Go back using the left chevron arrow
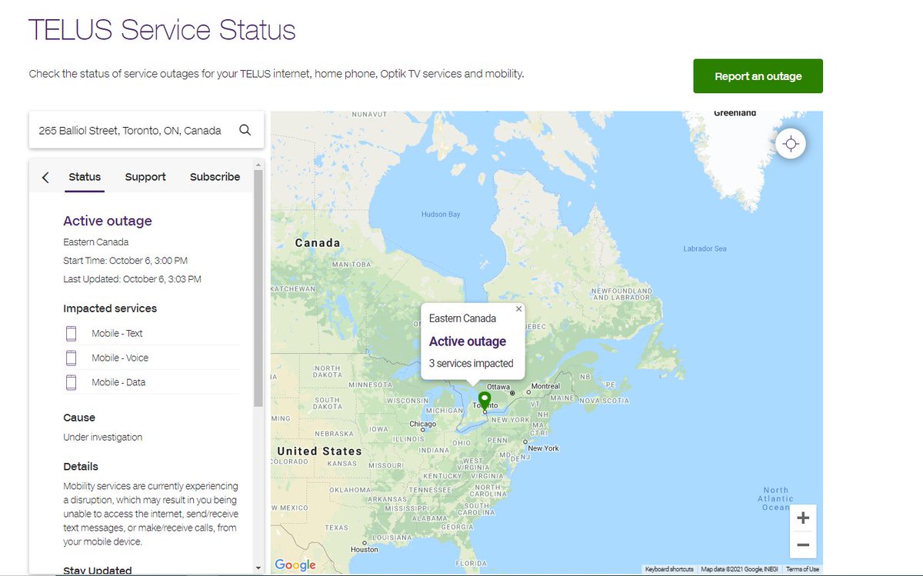The height and width of the screenshot is (576, 923). [x=45, y=177]
